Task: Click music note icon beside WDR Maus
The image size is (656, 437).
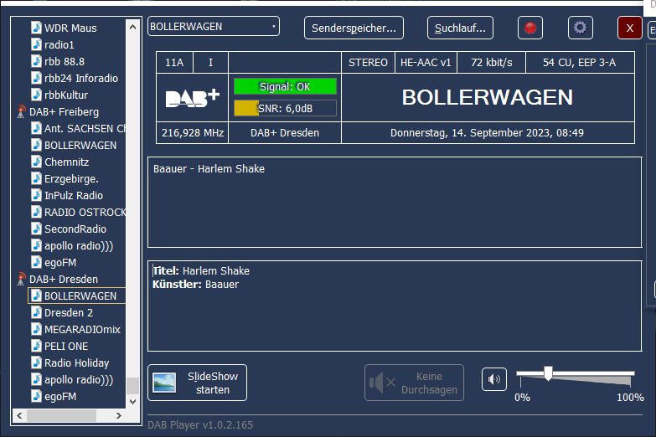Action: click(36, 28)
